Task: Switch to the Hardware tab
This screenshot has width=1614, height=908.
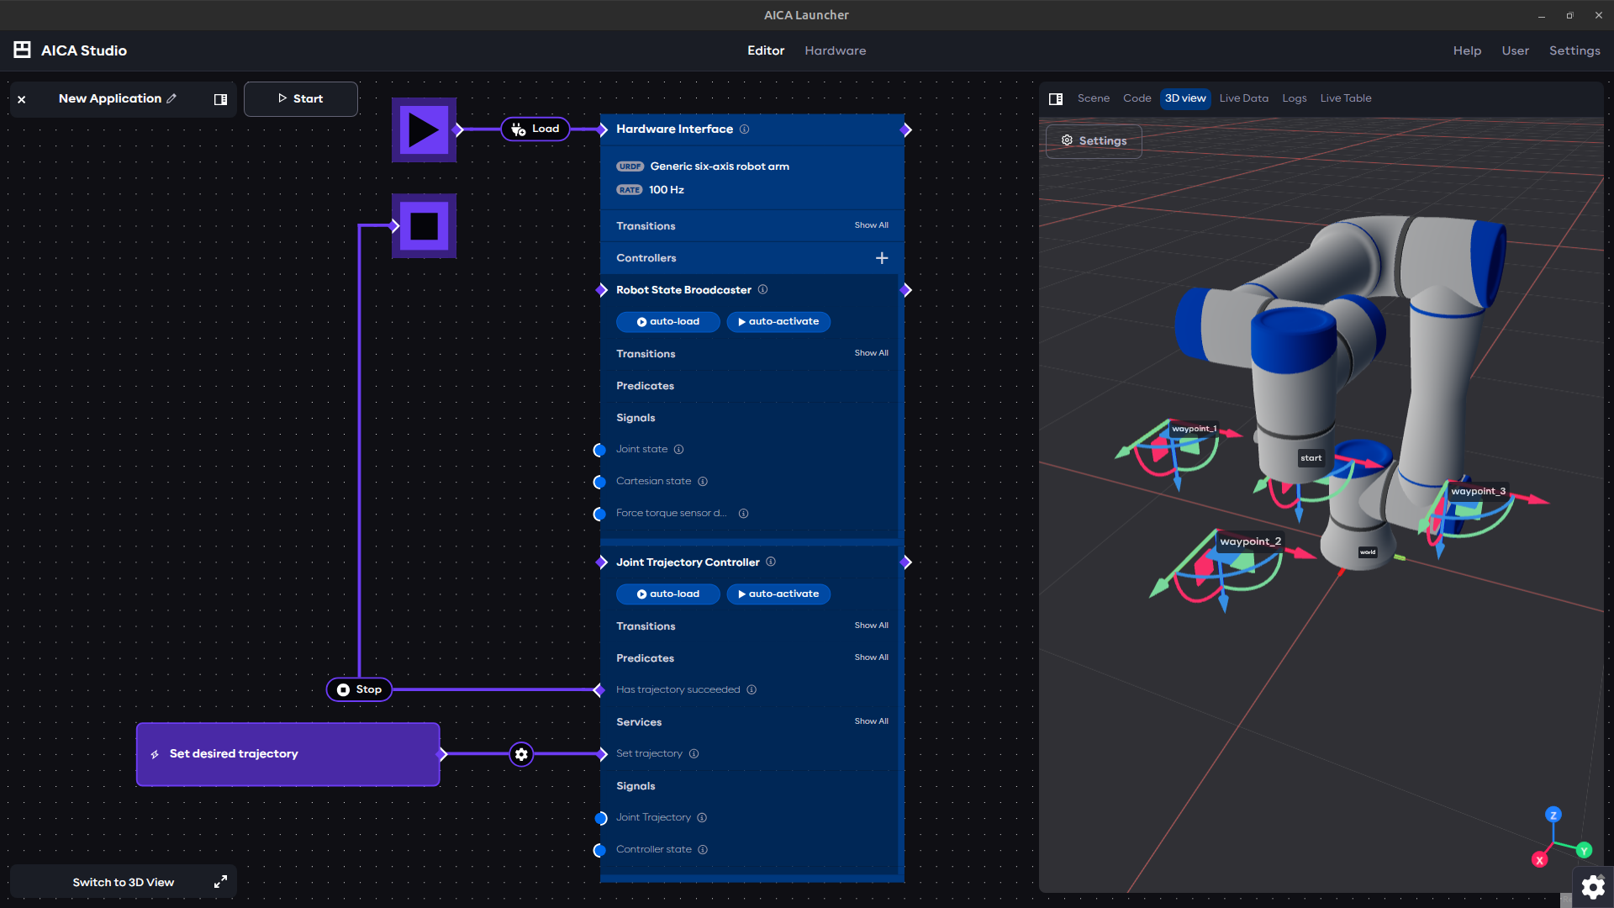Action: pos(835,50)
